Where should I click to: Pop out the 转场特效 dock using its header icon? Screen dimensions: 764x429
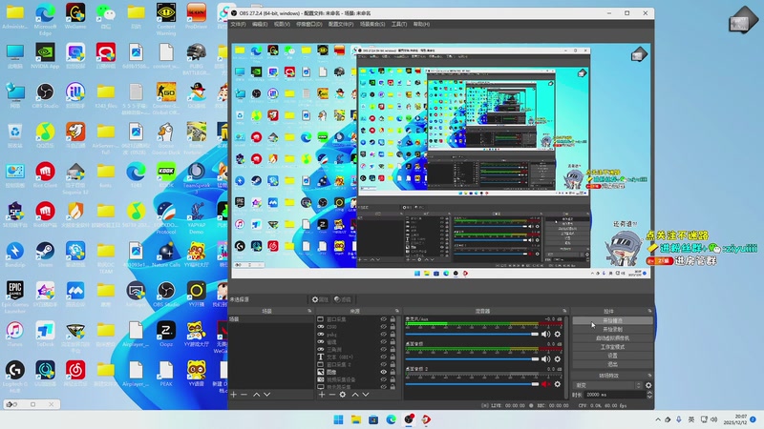(649, 376)
